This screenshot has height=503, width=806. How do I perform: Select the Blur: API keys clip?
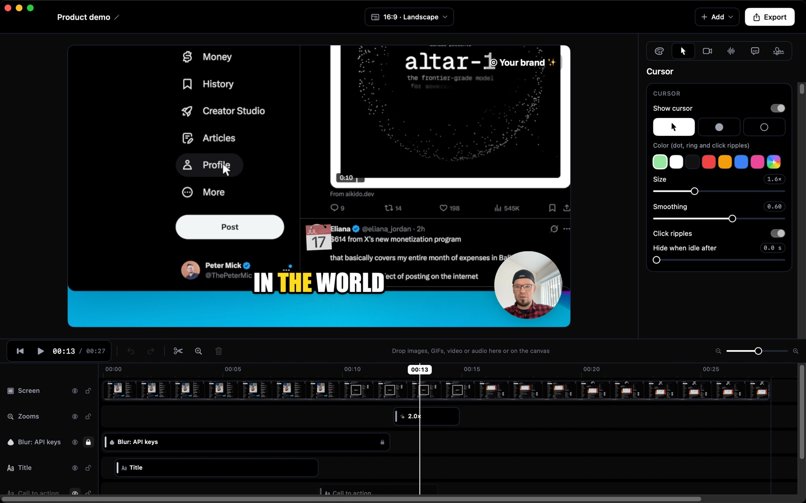click(x=246, y=442)
